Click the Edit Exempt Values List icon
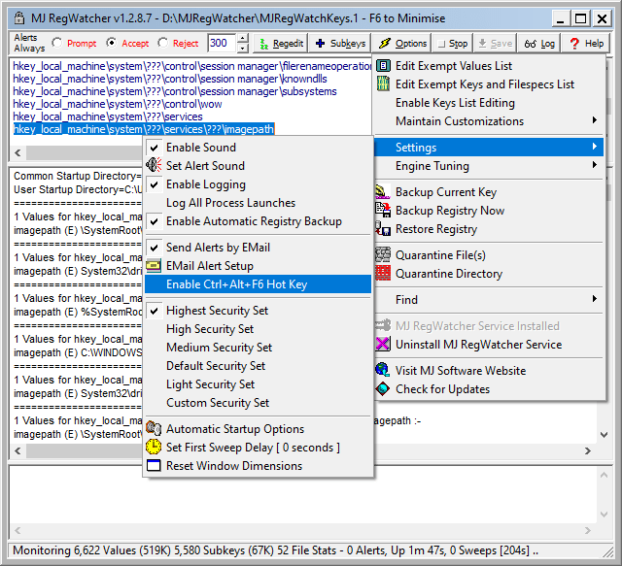 383,66
